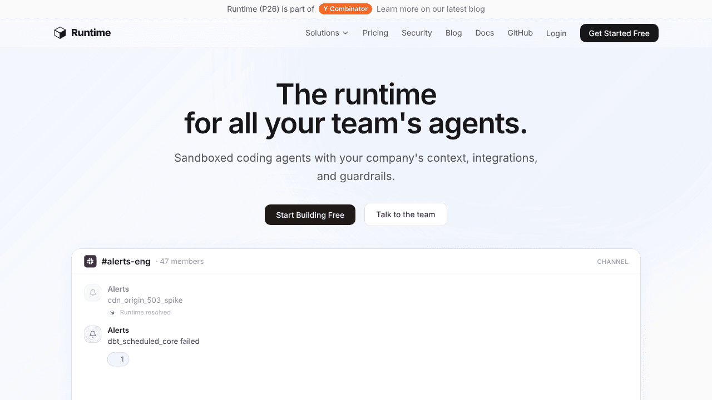
Task: Click the Get Started Free button
Action: coord(619,33)
